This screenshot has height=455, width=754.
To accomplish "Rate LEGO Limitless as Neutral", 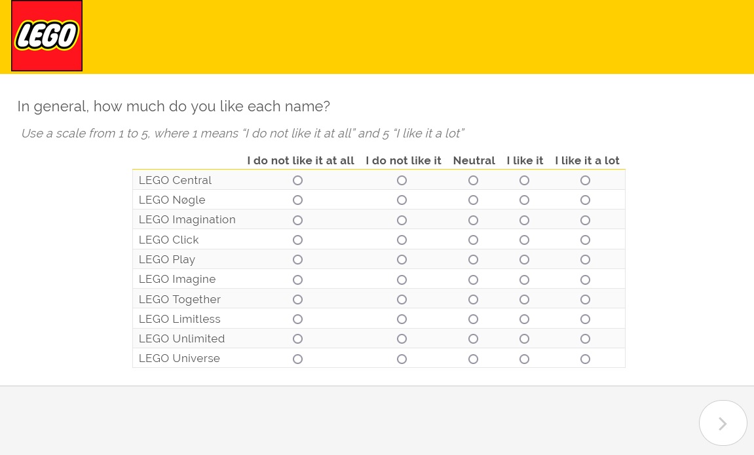I will pos(473,319).
